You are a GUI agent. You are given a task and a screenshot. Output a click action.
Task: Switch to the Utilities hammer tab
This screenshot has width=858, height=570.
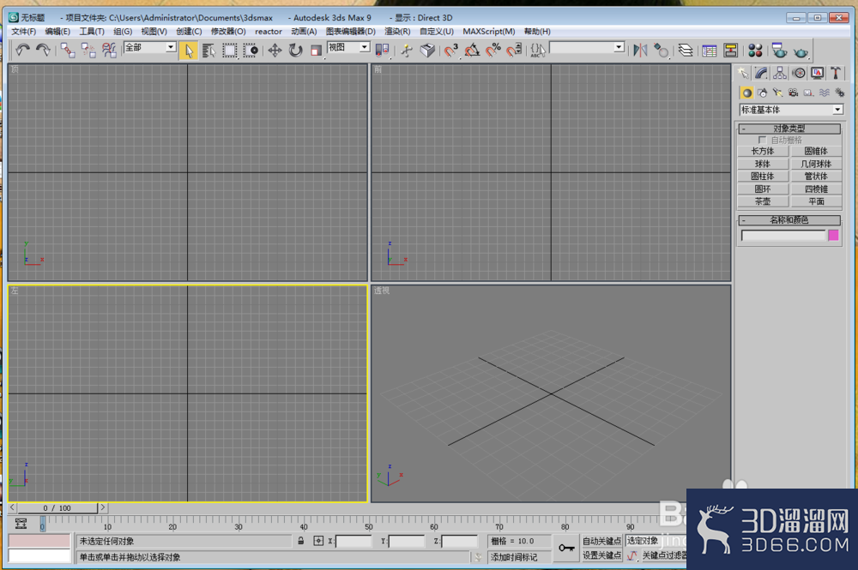836,73
